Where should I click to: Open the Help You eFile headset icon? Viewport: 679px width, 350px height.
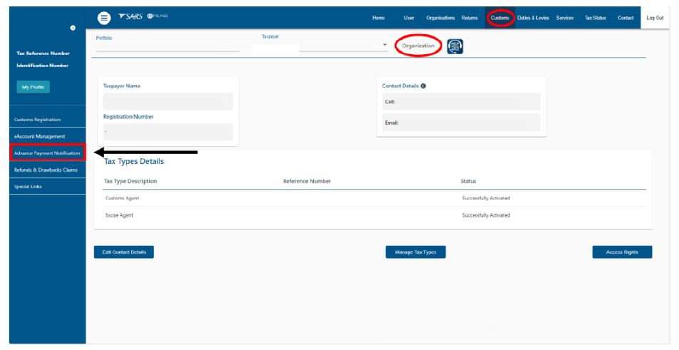pyautogui.click(x=455, y=46)
